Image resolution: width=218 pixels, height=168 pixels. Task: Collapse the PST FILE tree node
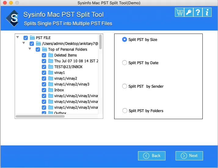click(x=17, y=37)
